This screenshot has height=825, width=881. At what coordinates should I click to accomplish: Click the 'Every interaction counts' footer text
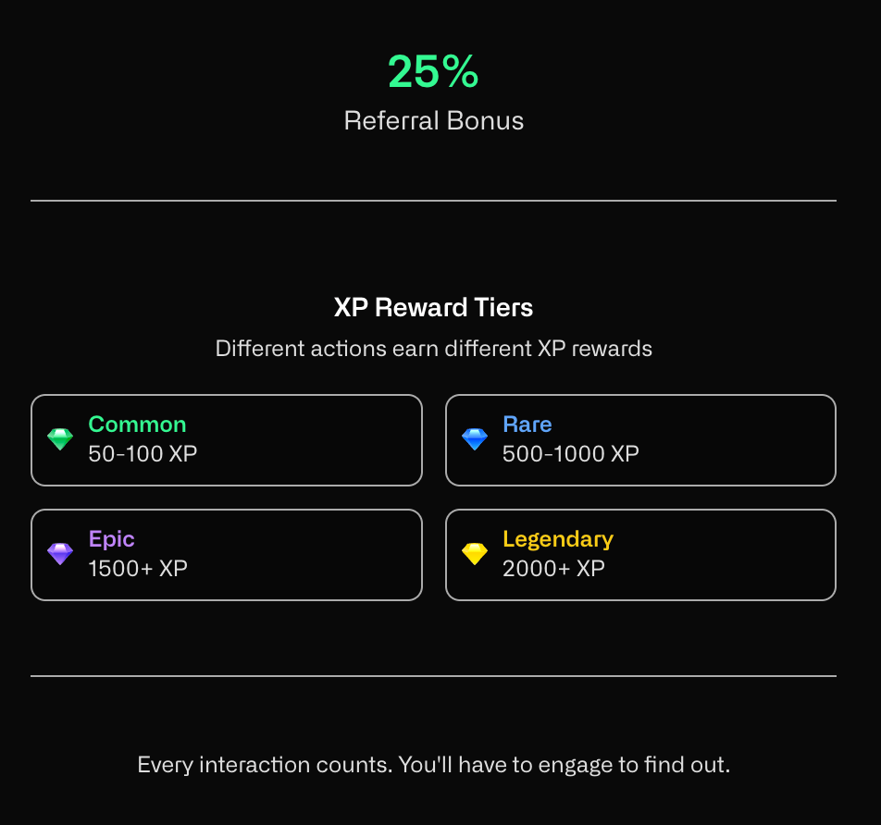pyautogui.click(x=434, y=765)
